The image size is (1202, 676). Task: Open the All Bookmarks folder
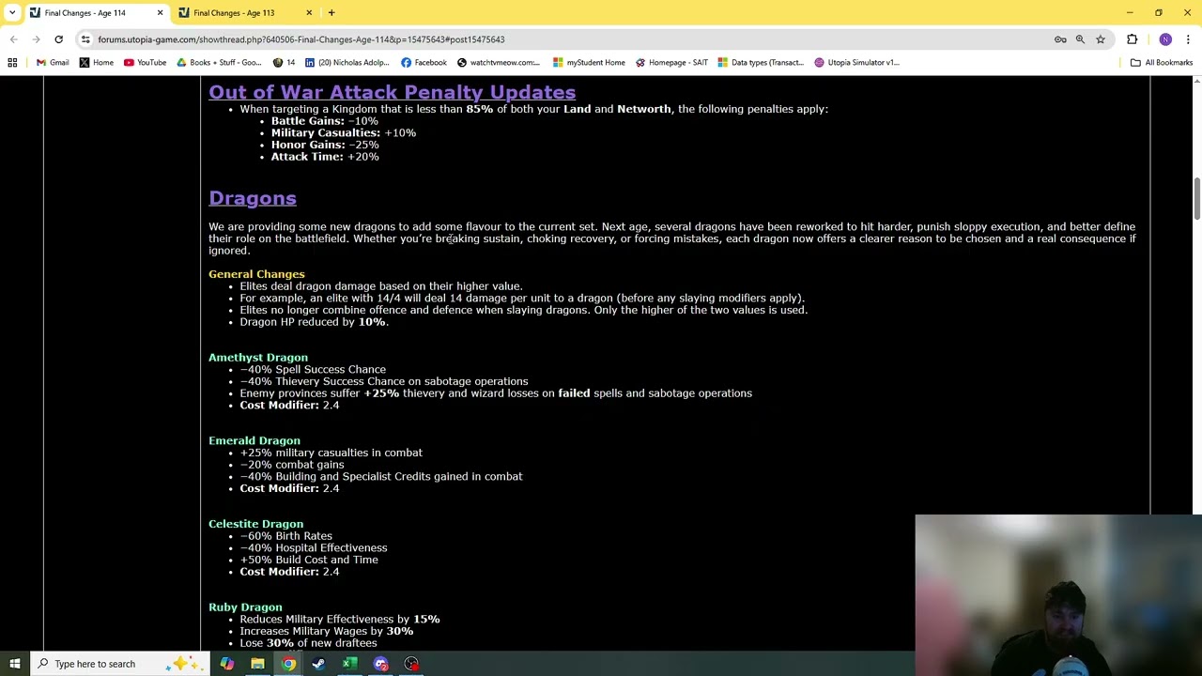coord(1162,63)
